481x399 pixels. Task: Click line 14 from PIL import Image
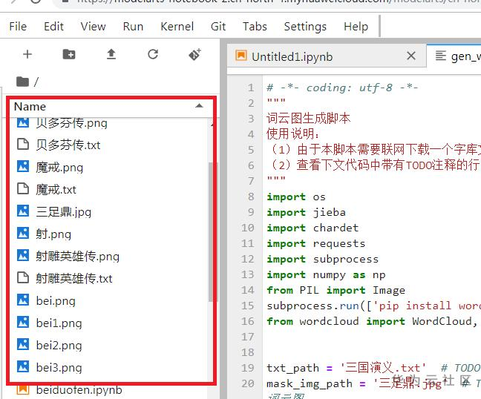coord(336,290)
